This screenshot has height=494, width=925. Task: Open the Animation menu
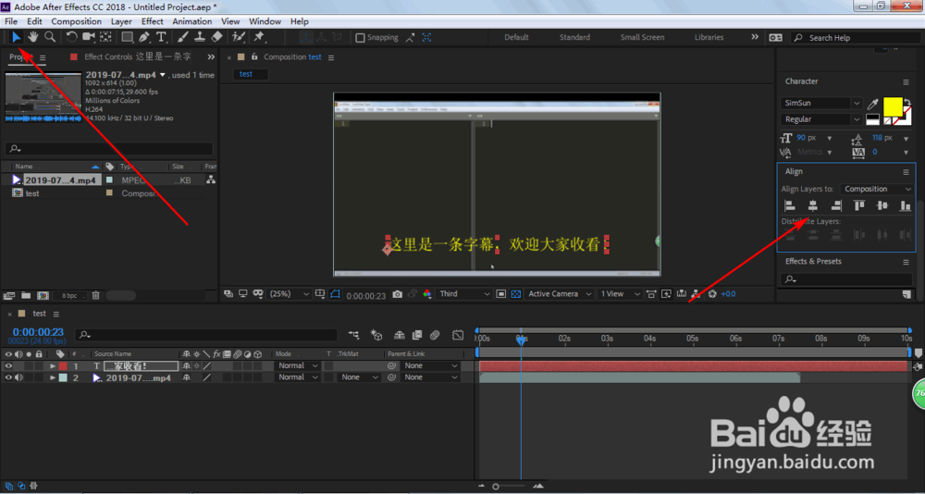point(191,21)
